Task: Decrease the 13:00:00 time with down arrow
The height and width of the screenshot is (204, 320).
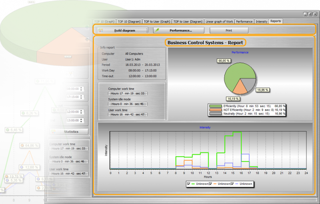Action: click(81, 121)
